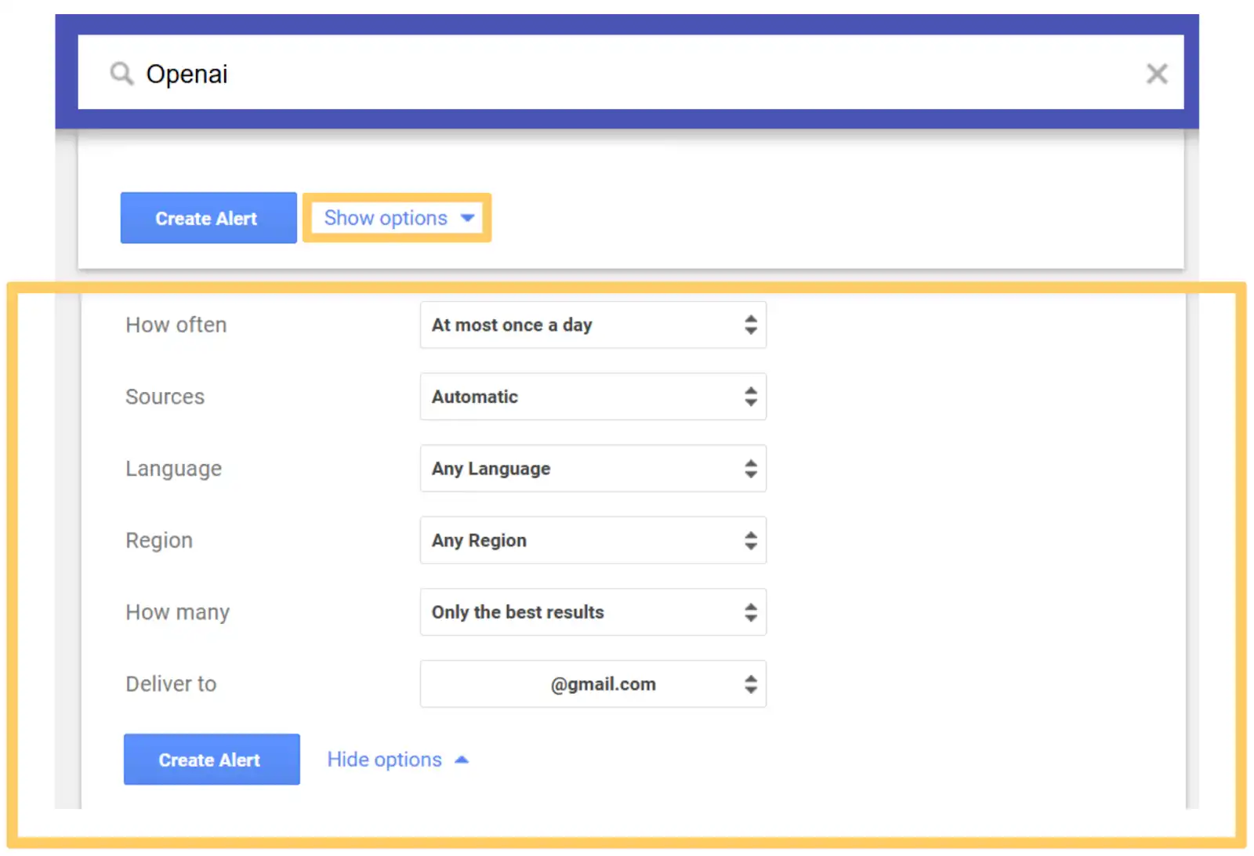Open the Any Language dropdown
The height and width of the screenshot is (856, 1254).
[593, 469]
